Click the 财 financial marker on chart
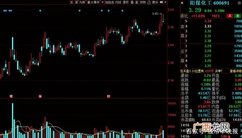The width and height of the screenshot is (242, 138). [x=109, y=96]
